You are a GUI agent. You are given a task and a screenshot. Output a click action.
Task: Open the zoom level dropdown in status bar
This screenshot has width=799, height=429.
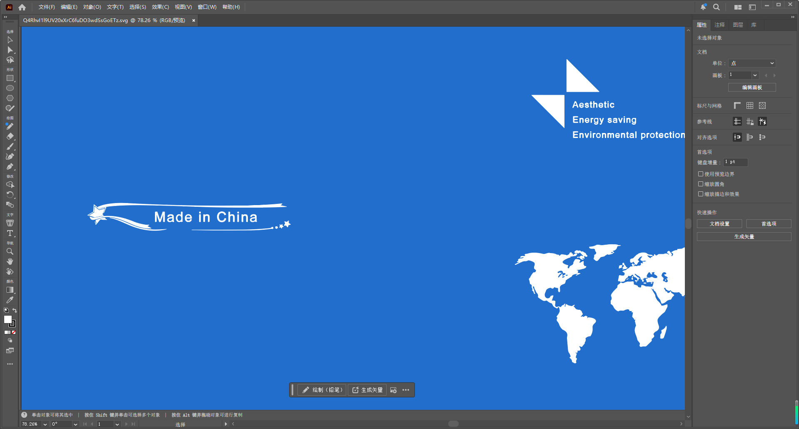45,424
